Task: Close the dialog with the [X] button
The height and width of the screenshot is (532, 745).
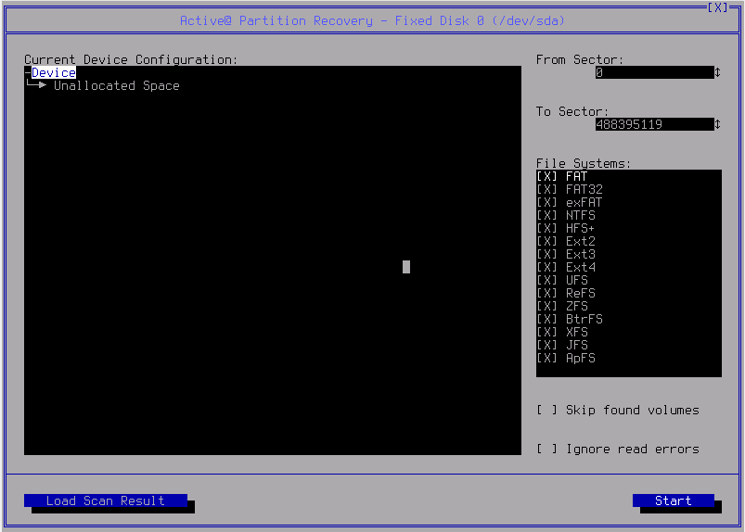Action: (717, 7)
